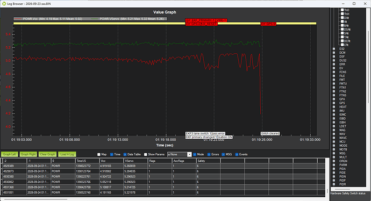371x201 pixels.
Task: Click the TimeUS column header
Action: point(87,161)
